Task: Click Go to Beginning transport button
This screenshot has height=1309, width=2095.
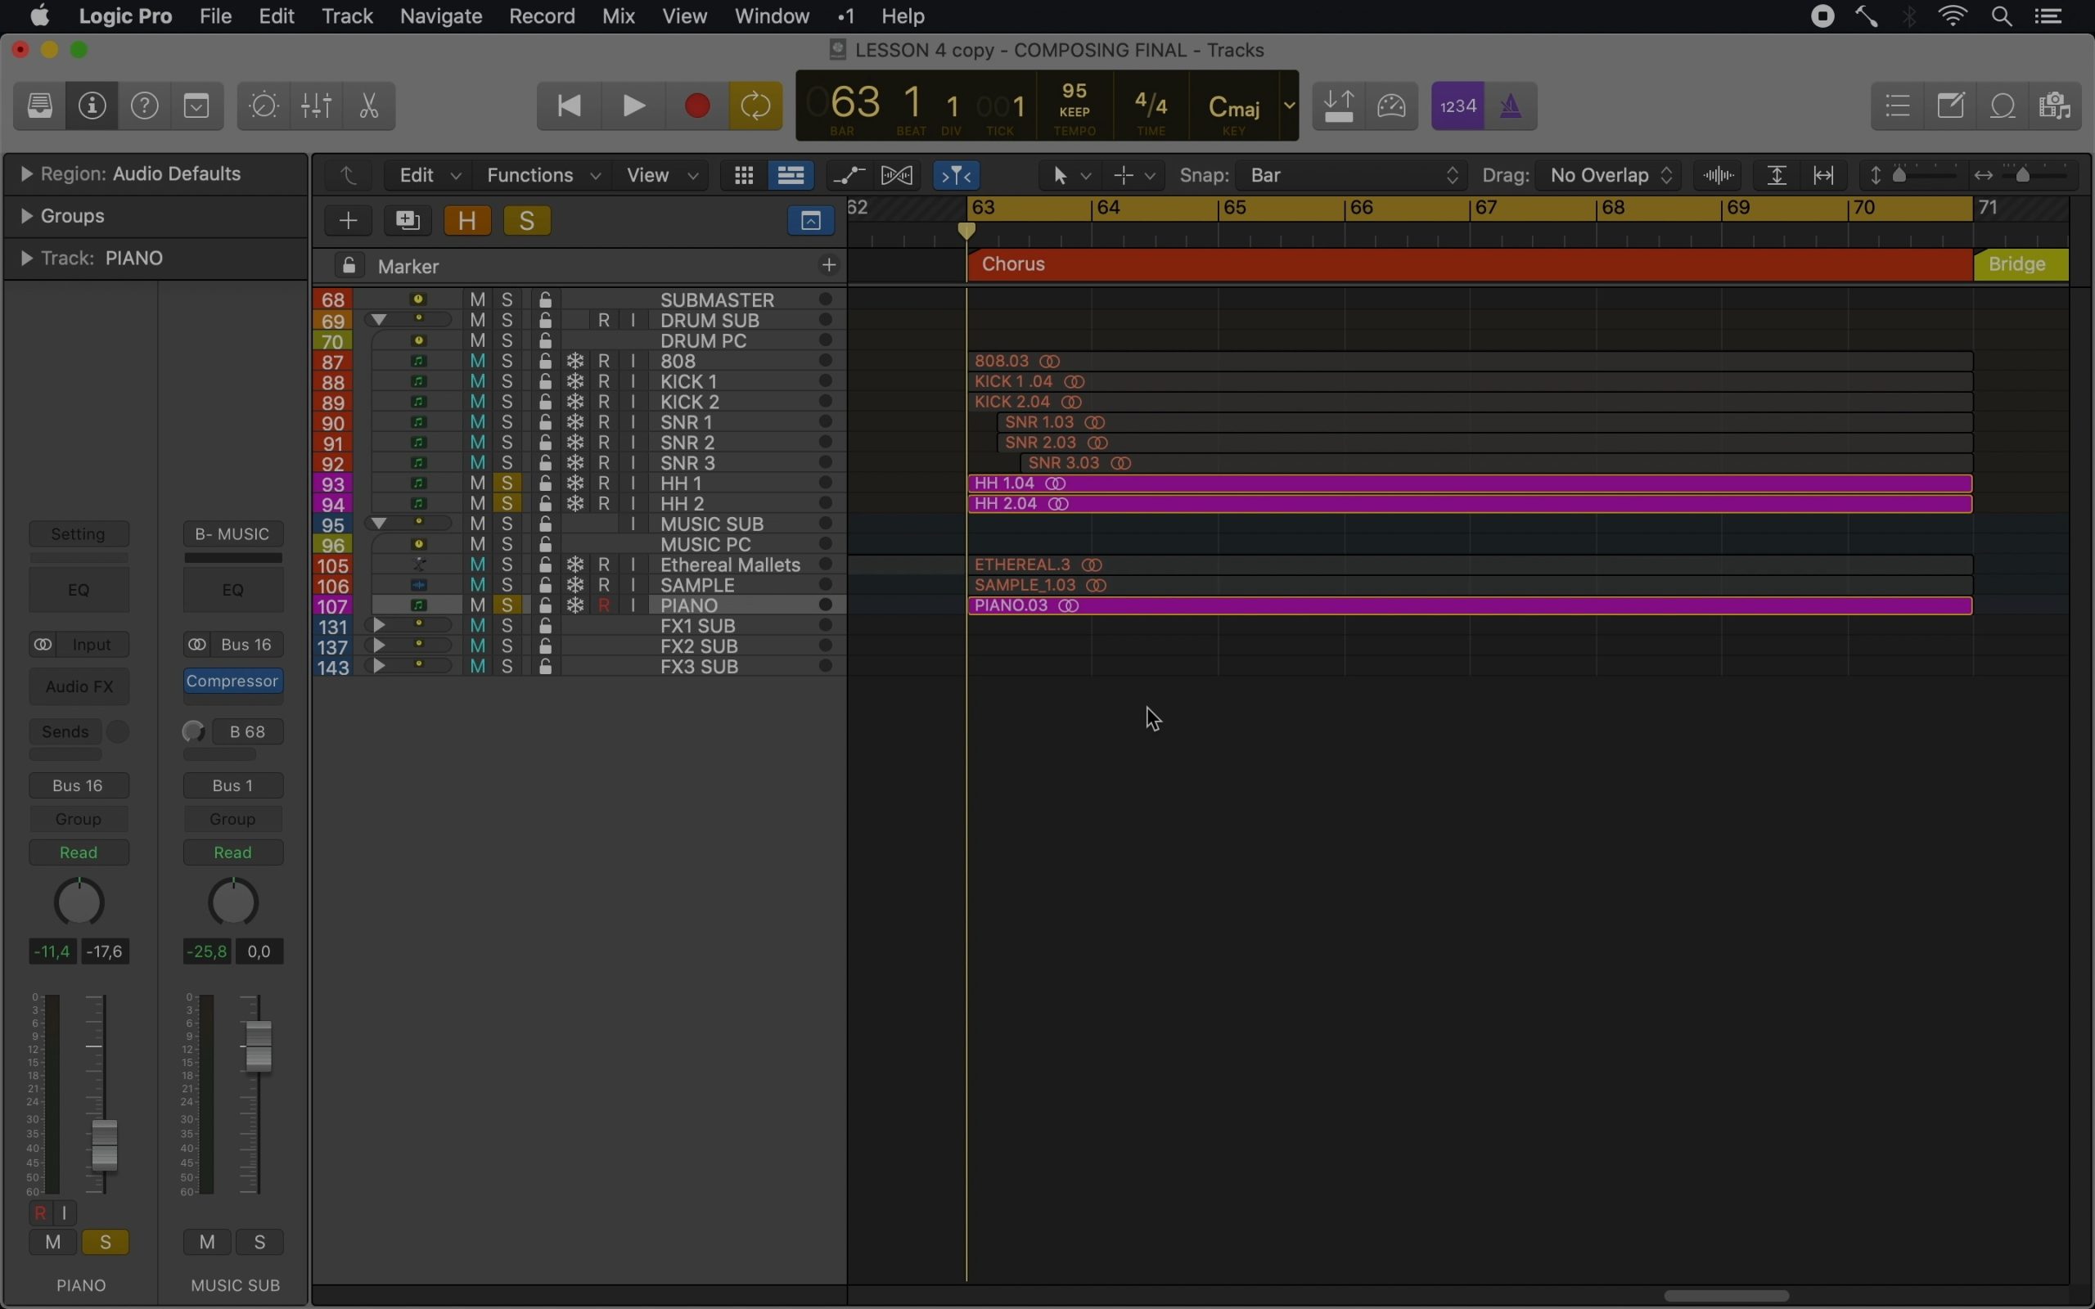Action: (569, 106)
